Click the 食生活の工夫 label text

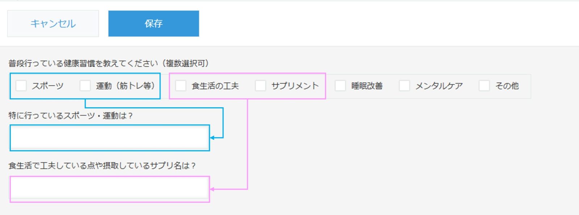(215, 86)
